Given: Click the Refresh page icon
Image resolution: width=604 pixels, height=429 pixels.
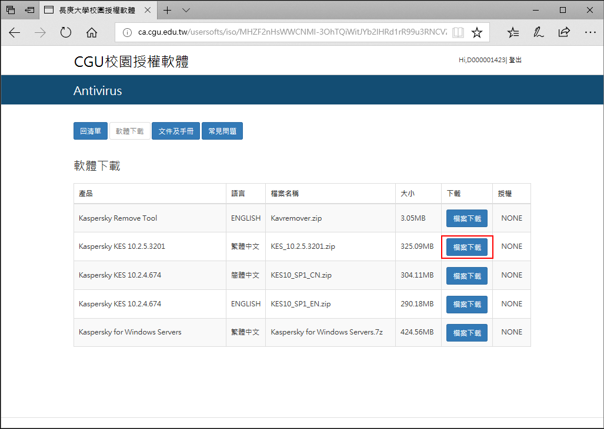Looking at the screenshot, I should pos(66,33).
